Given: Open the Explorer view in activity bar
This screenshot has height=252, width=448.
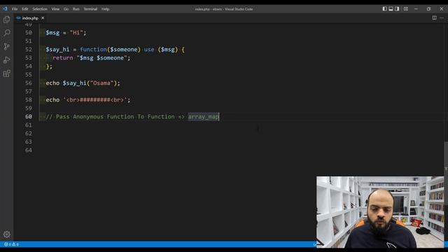Looking at the screenshot, I should pyautogui.click(x=6, y=20).
